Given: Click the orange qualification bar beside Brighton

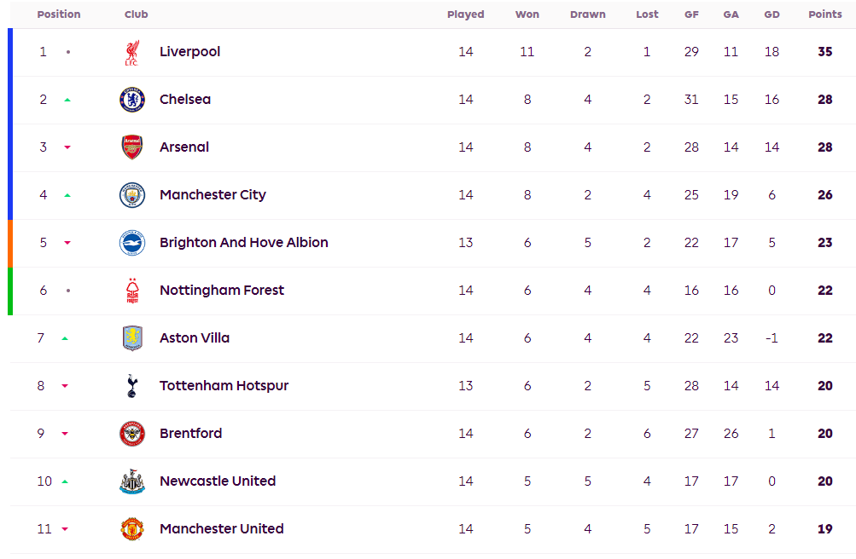Looking at the screenshot, I should coord(10,243).
